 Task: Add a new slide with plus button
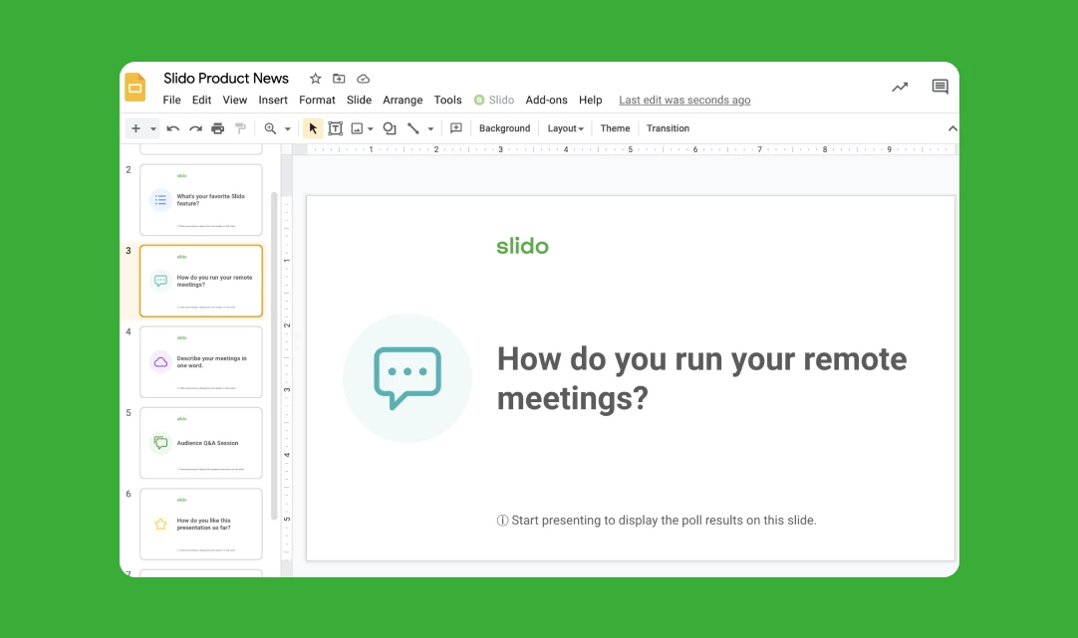(136, 128)
